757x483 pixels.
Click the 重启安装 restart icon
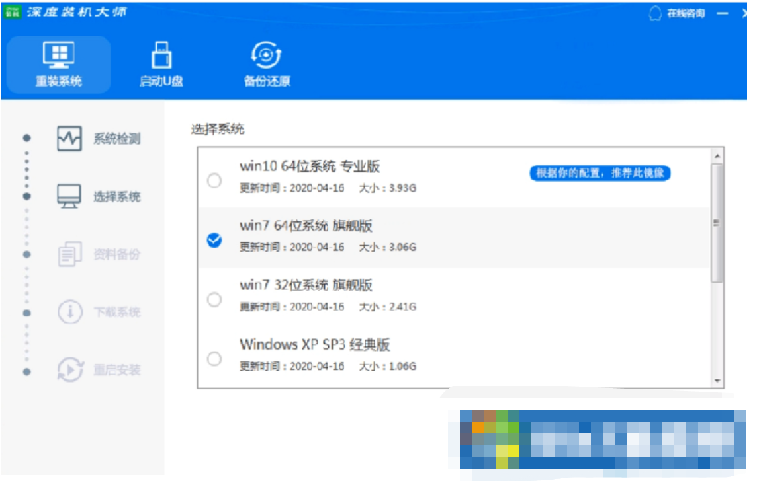click(69, 369)
